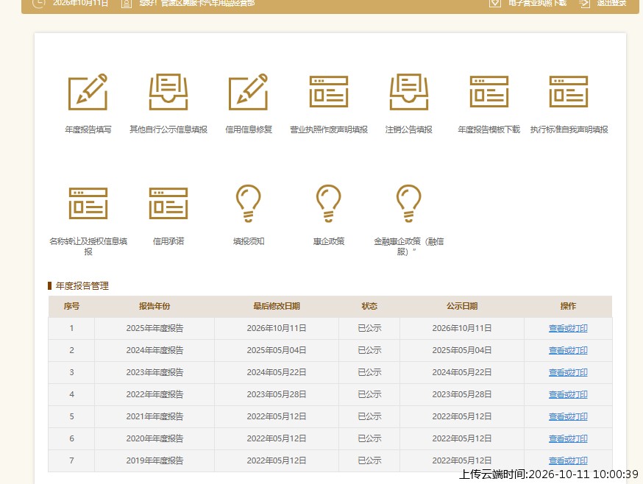643x484 pixels.
Task: Click the 操作 column header
Action: pyautogui.click(x=568, y=306)
